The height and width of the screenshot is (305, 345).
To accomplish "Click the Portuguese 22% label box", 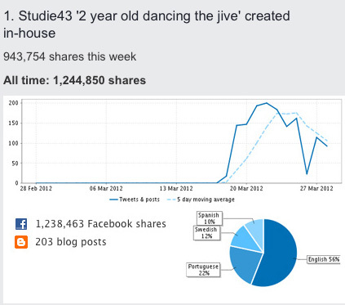I will pos(203,270).
